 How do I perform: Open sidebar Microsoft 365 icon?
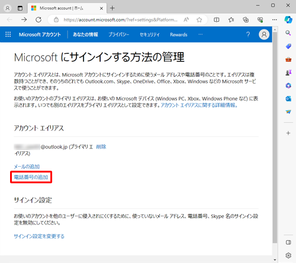click(x=288, y=86)
